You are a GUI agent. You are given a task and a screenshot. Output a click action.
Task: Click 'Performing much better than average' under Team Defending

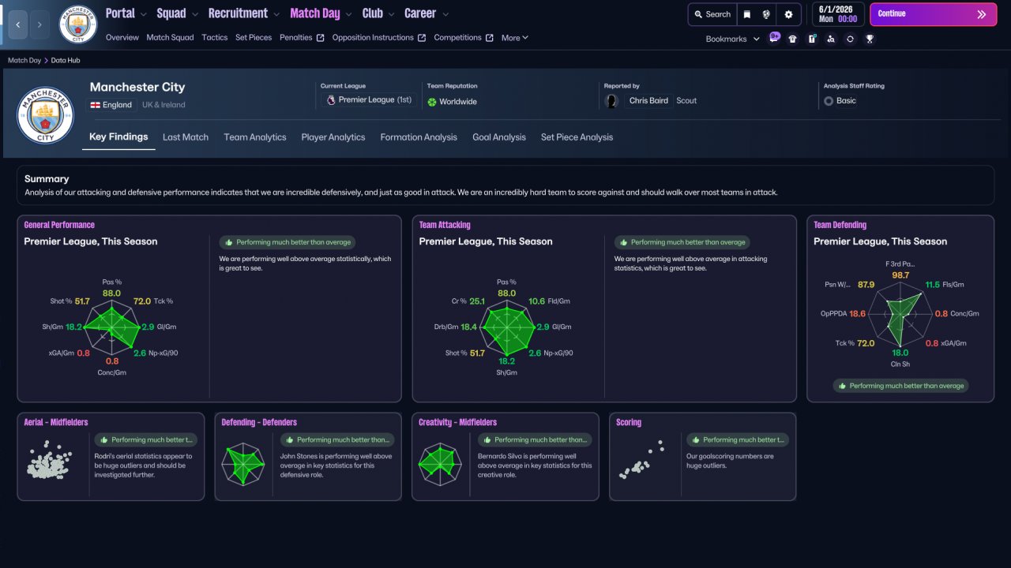point(900,386)
